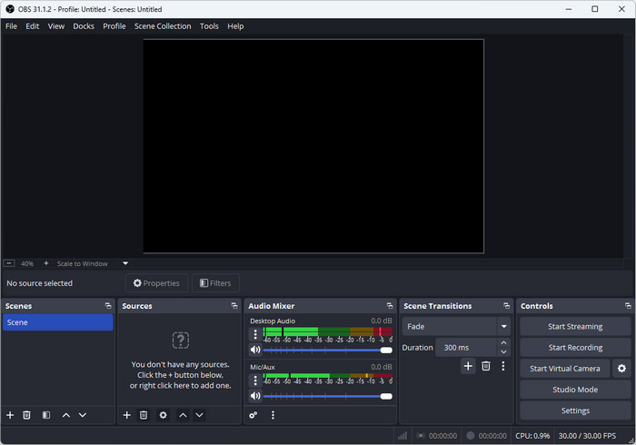Adjust the Mic/Aux volume slider
This screenshot has height=445, width=636.
[x=327, y=396]
